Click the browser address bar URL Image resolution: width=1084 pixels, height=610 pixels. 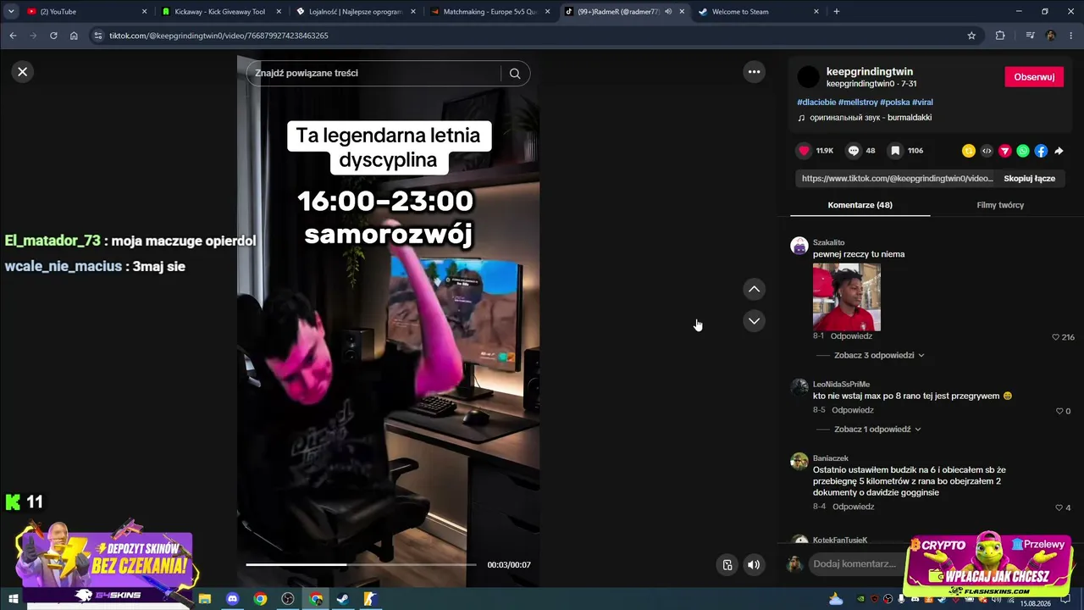[218, 36]
